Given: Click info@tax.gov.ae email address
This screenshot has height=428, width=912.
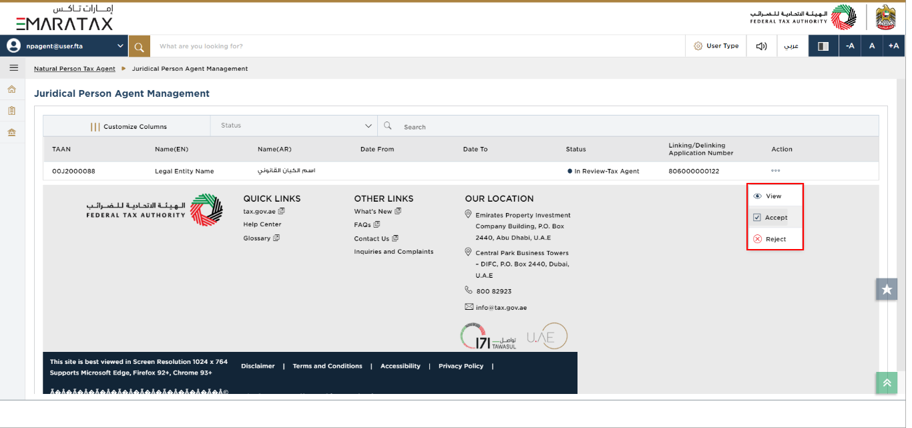Looking at the screenshot, I should 501,307.
